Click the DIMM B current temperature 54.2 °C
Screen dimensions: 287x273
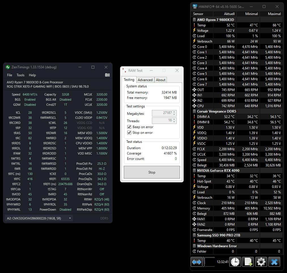point(229,122)
